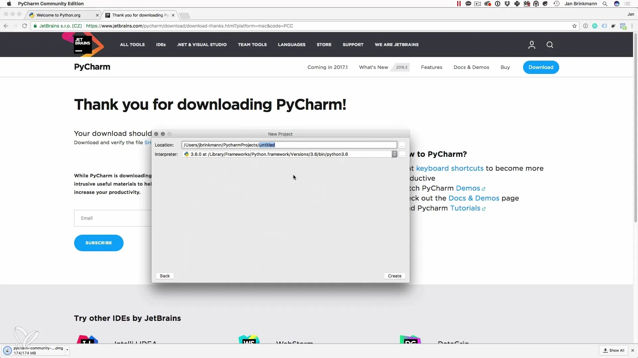Open the STORE menu item

pyautogui.click(x=324, y=44)
